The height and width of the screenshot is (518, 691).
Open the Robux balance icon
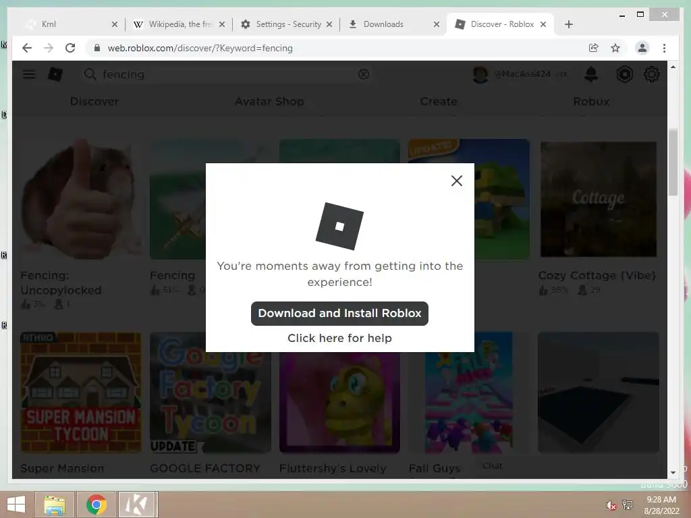click(624, 74)
